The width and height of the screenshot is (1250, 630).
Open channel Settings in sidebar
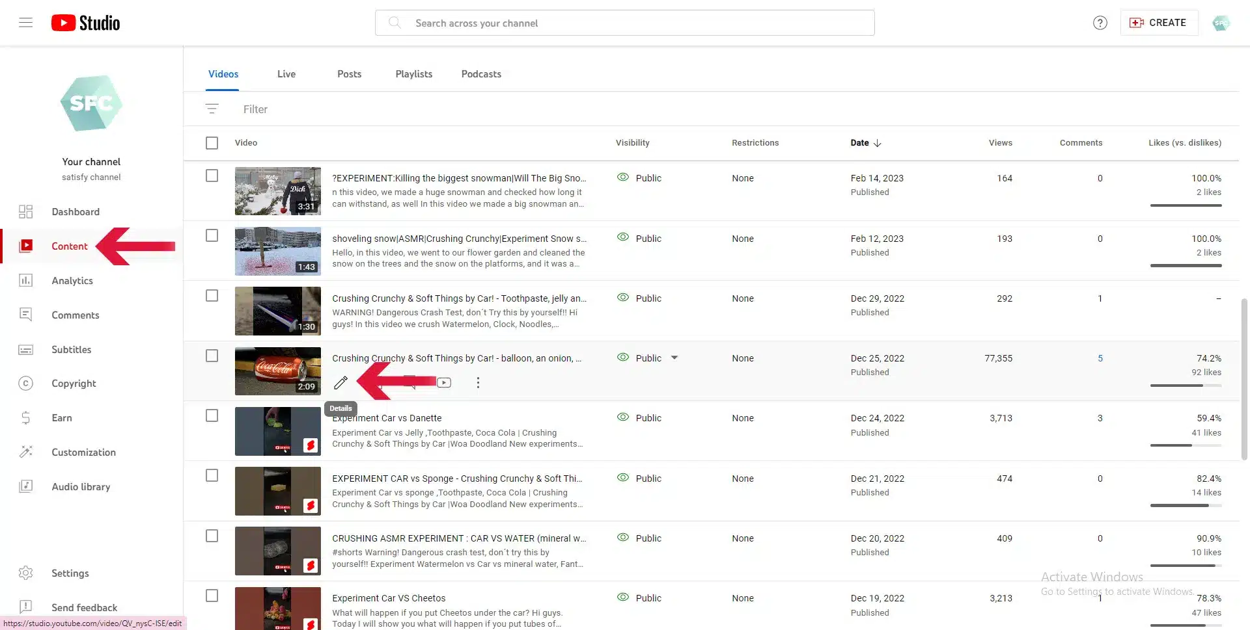(70, 573)
